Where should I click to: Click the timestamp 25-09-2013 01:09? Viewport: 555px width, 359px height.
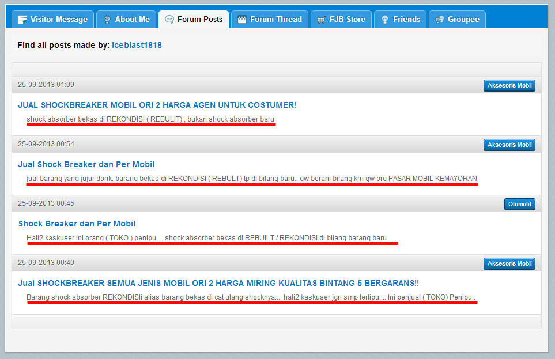tap(46, 85)
